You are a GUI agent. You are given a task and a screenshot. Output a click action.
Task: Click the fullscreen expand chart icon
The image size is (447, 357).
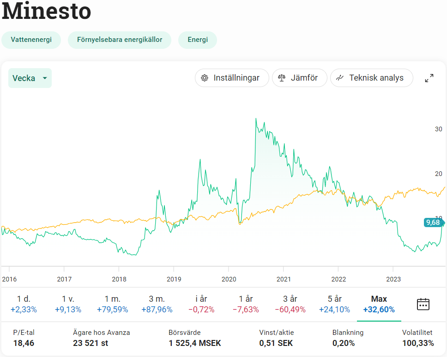(x=429, y=78)
